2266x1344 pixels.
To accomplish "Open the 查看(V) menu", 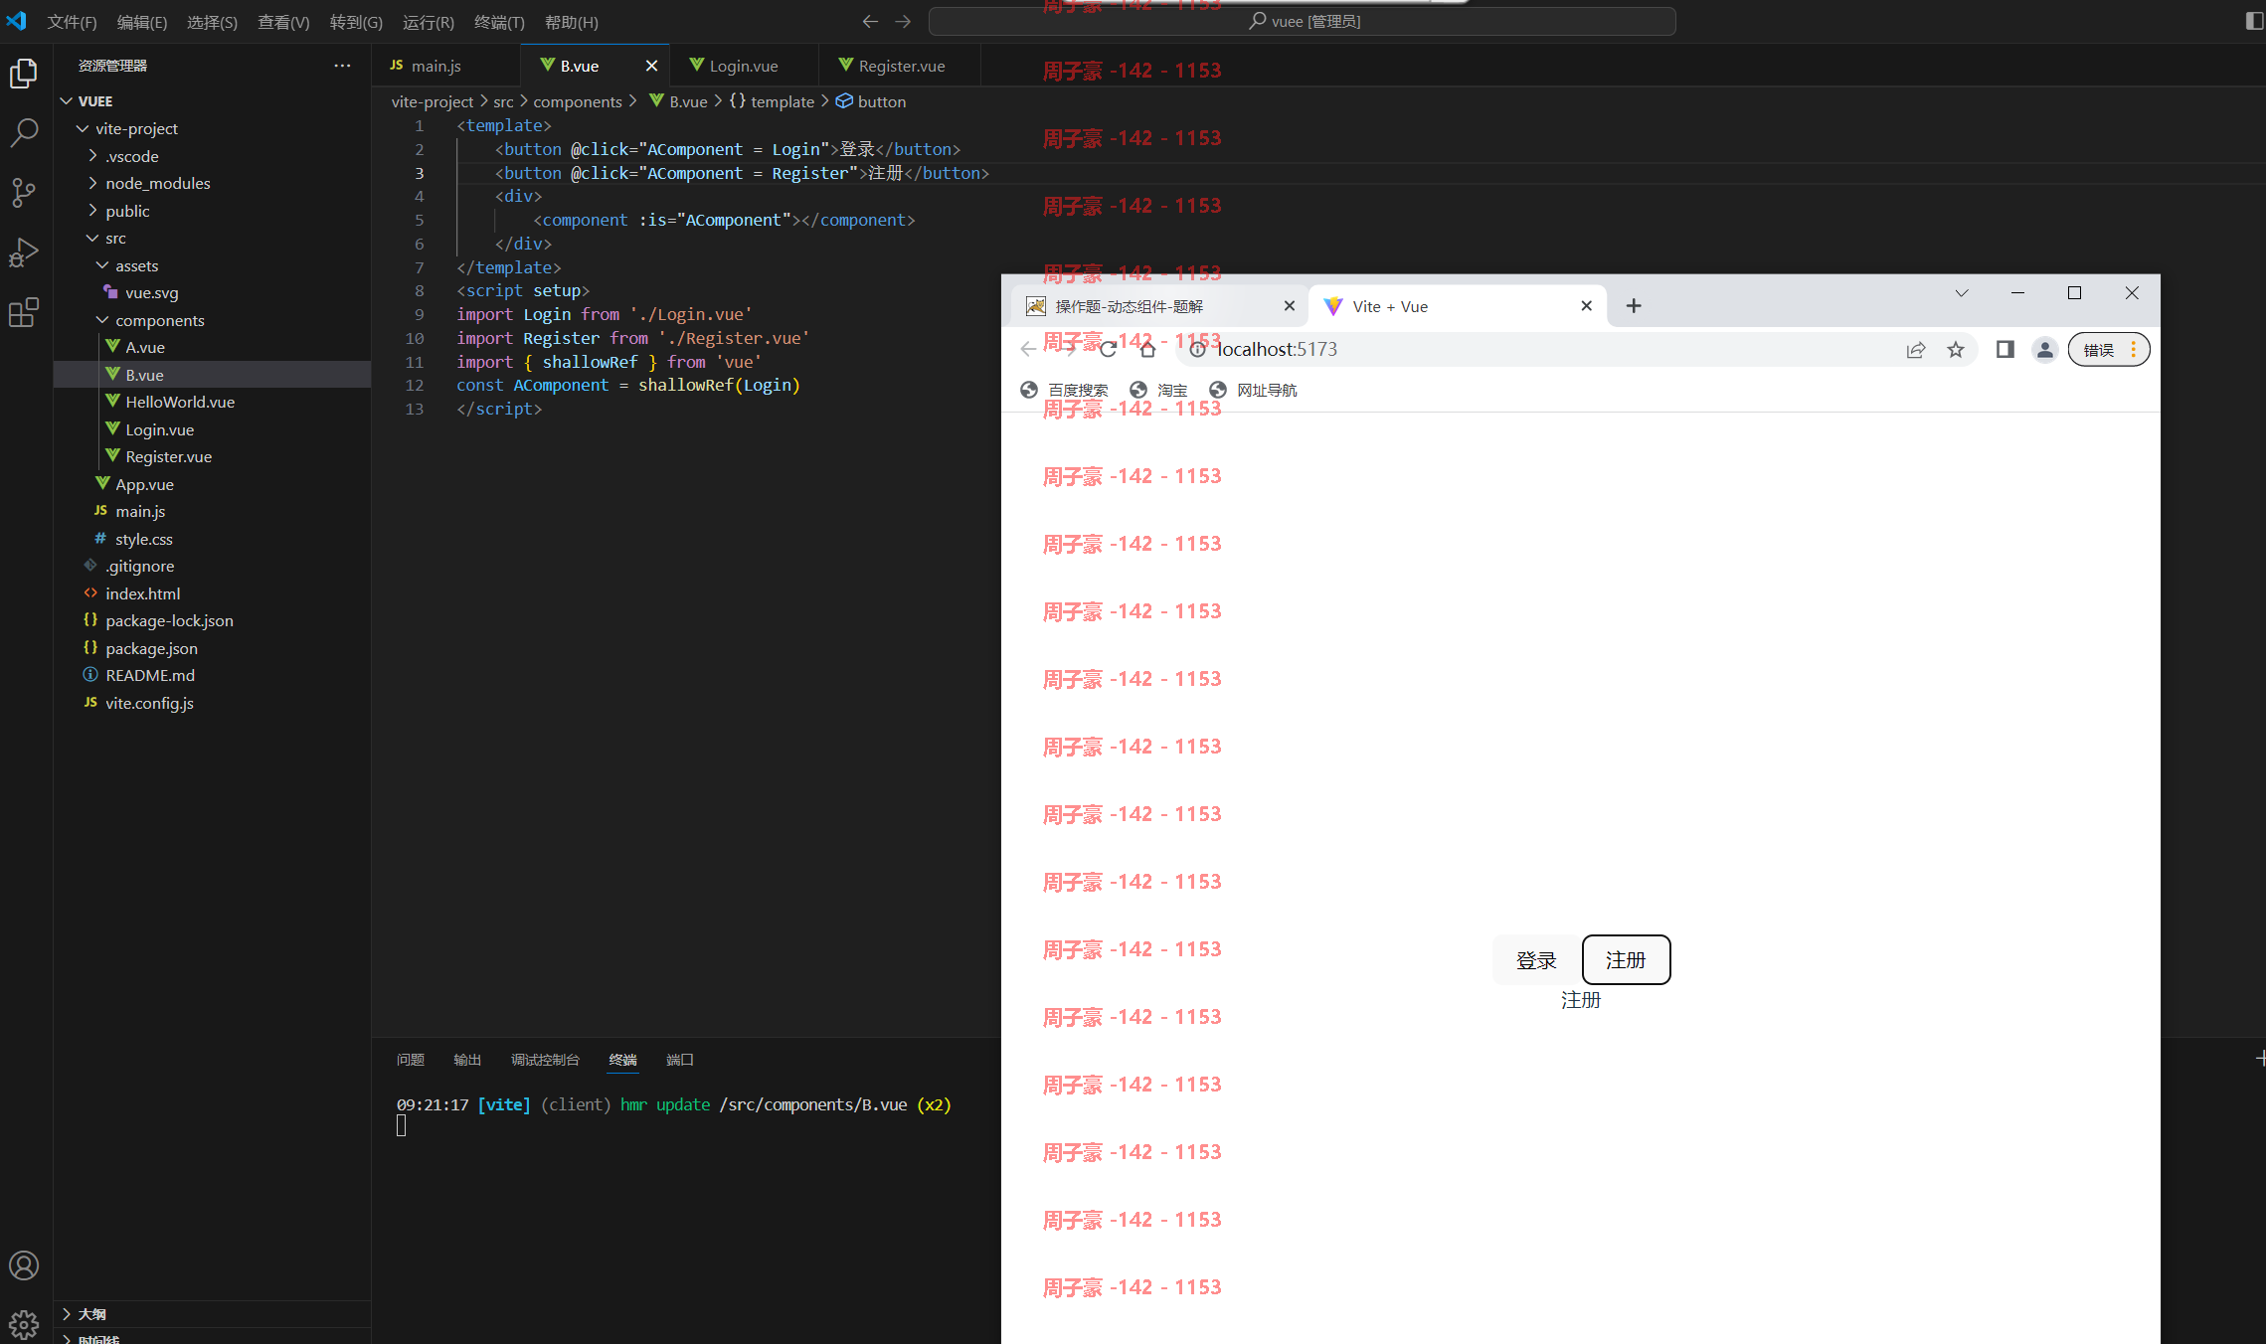I will coord(283,22).
